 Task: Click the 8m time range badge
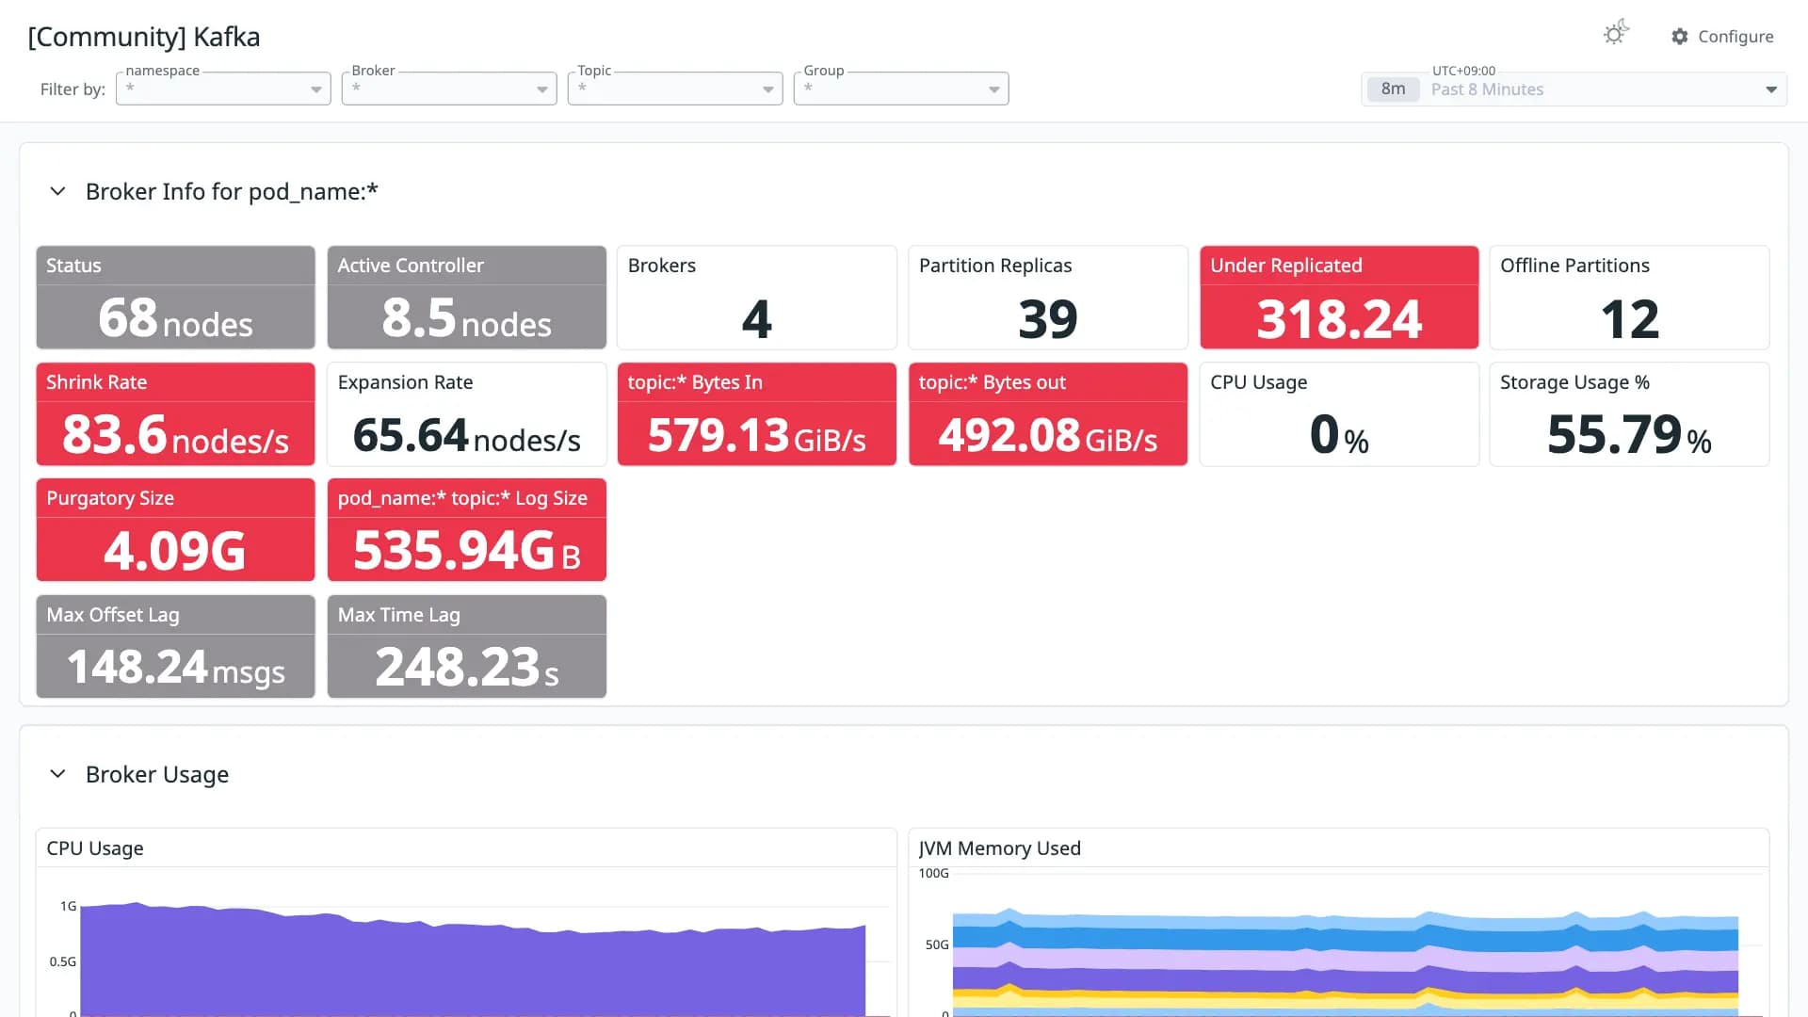point(1393,89)
